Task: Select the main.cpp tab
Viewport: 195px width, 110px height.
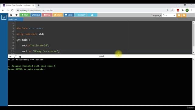Action: pos(13,19)
